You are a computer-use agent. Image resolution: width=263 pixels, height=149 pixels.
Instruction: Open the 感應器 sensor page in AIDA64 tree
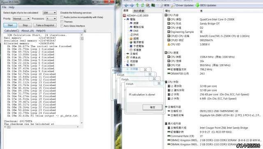135,50
